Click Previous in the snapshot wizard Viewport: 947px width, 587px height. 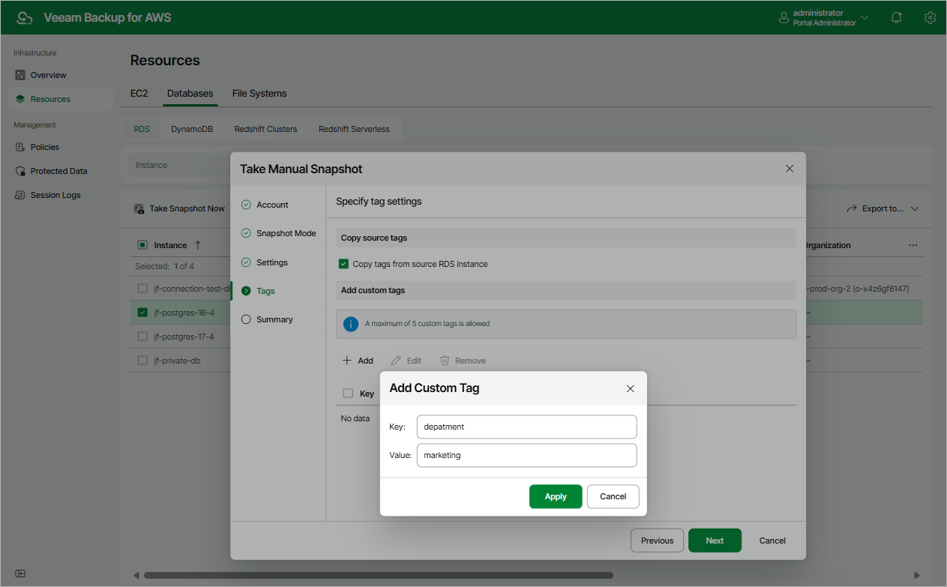(x=656, y=540)
